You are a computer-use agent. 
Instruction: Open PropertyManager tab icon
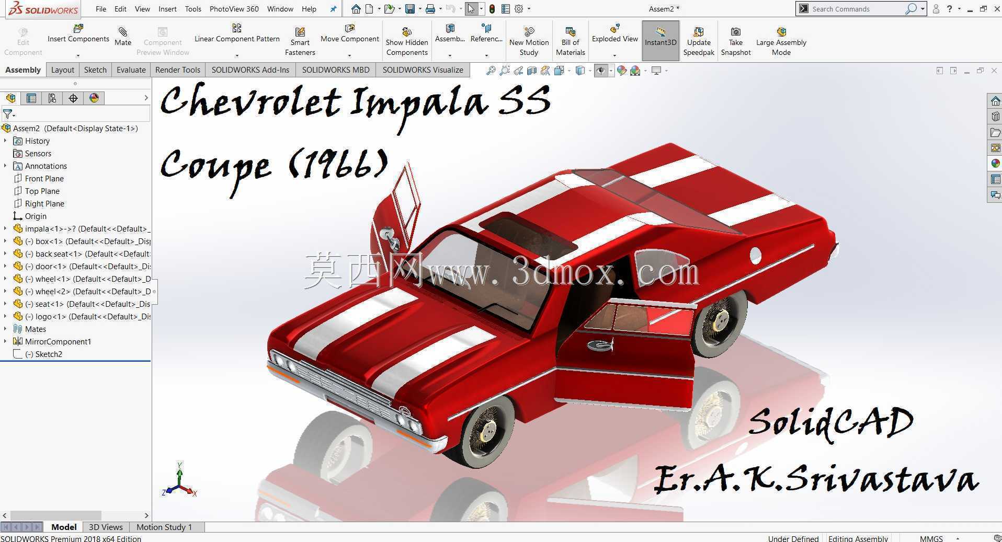[31, 98]
